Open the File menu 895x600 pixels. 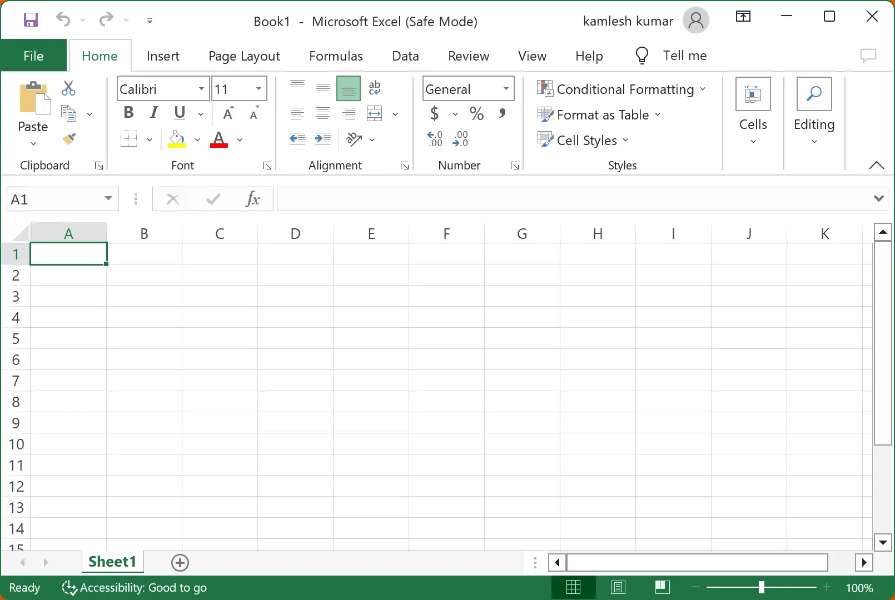pos(33,56)
